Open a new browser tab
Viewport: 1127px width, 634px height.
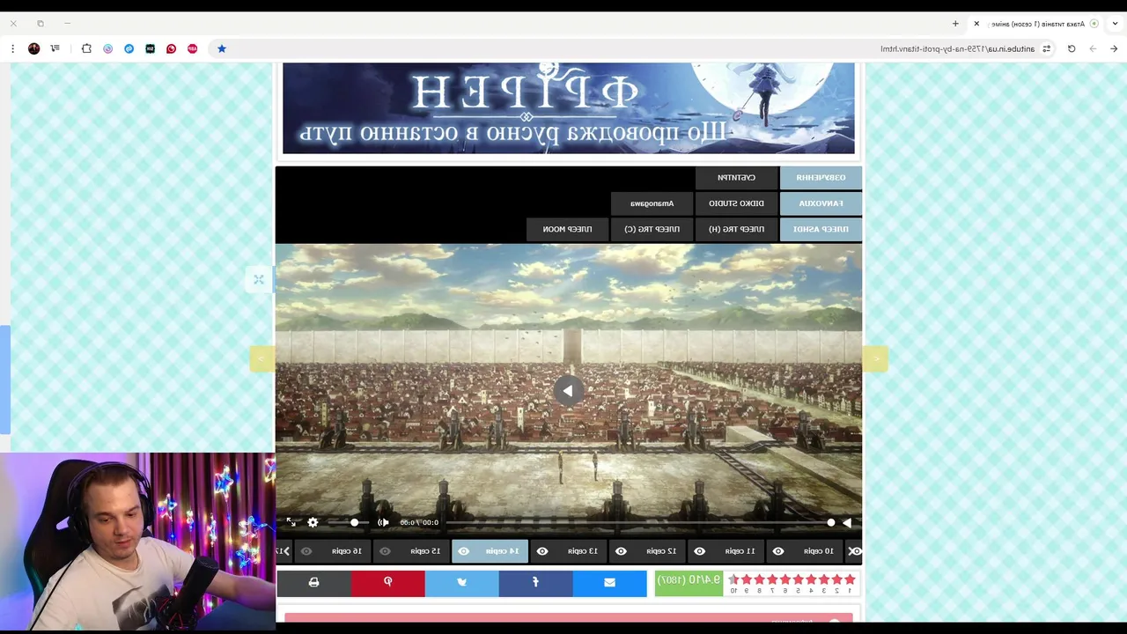pyautogui.click(x=955, y=24)
